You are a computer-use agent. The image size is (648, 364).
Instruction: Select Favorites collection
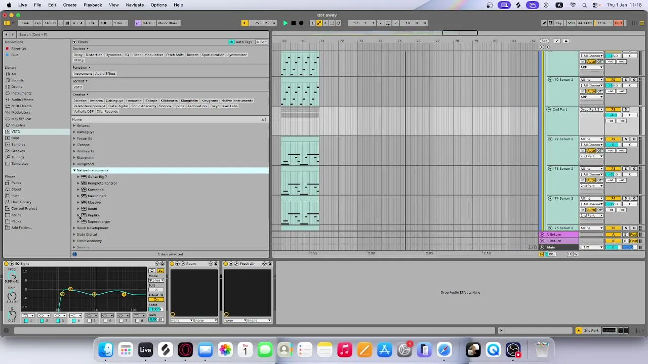pyautogui.click(x=19, y=49)
